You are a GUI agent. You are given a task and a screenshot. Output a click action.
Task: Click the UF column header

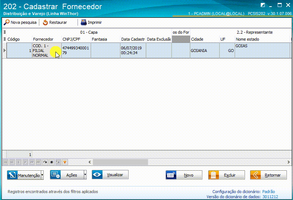tap(227, 39)
